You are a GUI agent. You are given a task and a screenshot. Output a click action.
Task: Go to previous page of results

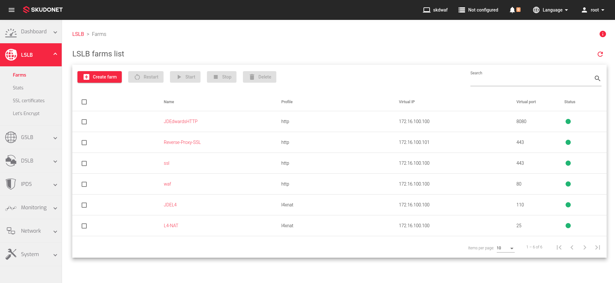[572, 247]
